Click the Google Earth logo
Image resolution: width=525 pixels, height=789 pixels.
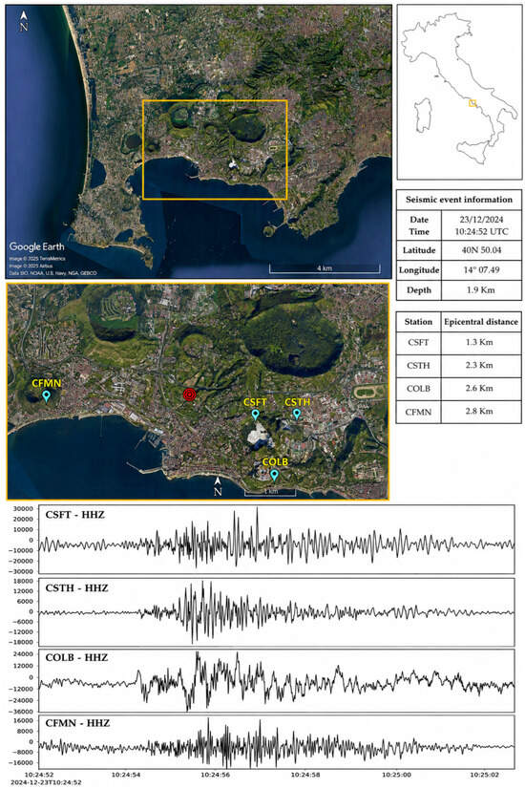click(x=36, y=246)
